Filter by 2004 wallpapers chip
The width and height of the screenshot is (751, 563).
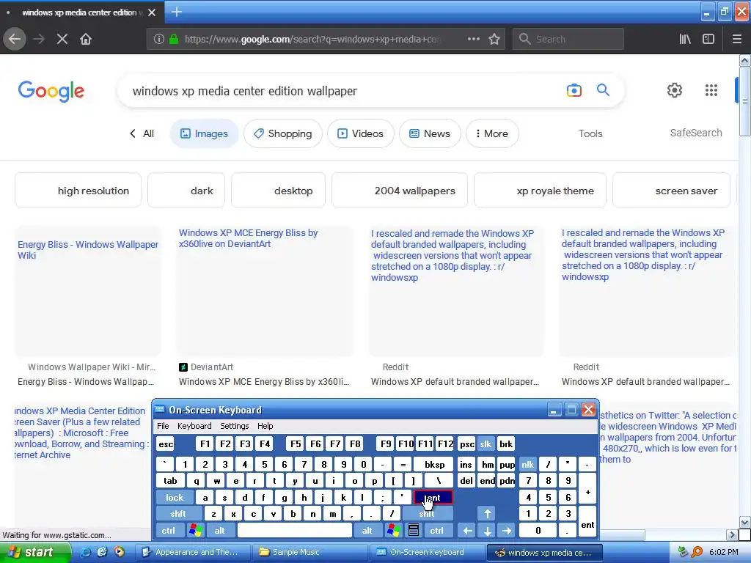click(x=400, y=191)
